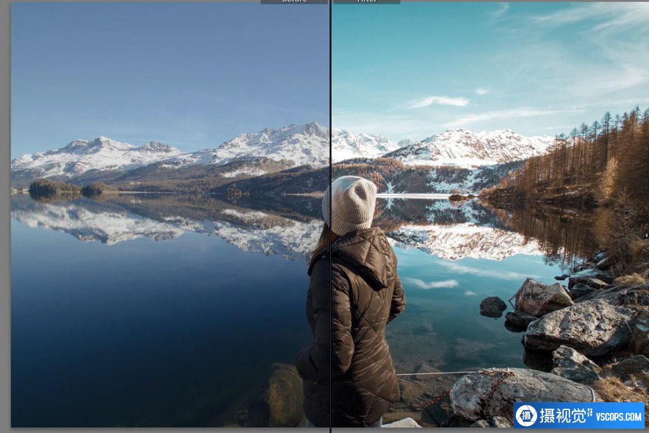Click the 摄视觉 brand name text

tap(562, 416)
